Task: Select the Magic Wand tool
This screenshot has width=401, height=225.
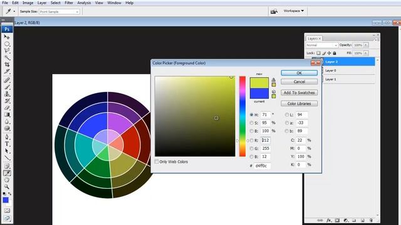Action: coord(7,57)
